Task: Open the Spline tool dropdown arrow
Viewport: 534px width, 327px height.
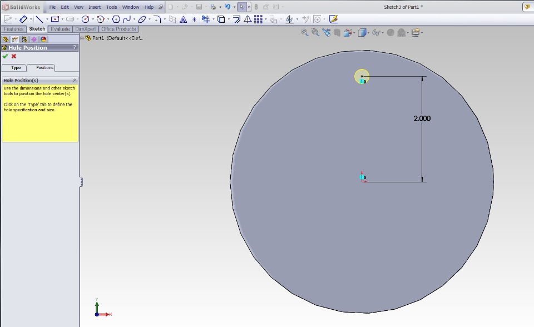Action: (x=134, y=19)
